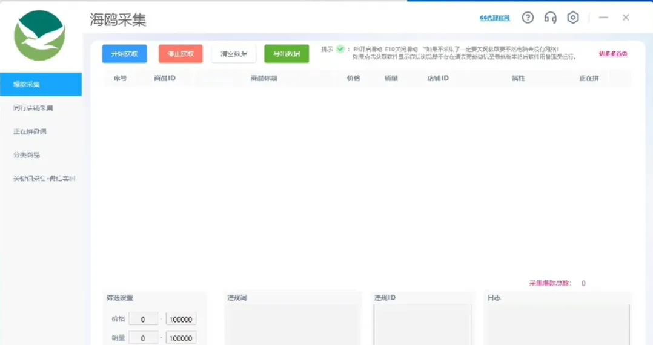Click the pink link at top right

pyautogui.click(x=612, y=54)
